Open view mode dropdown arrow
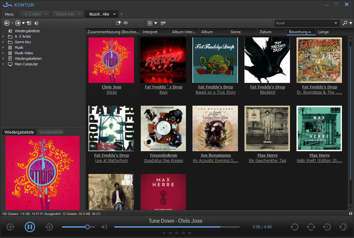The width and height of the screenshot is (354, 238). point(156,23)
